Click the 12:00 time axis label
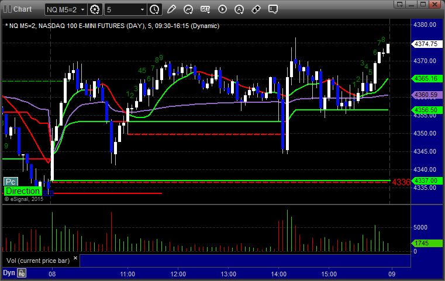Viewport: 445px width, 281px height. 178,274
